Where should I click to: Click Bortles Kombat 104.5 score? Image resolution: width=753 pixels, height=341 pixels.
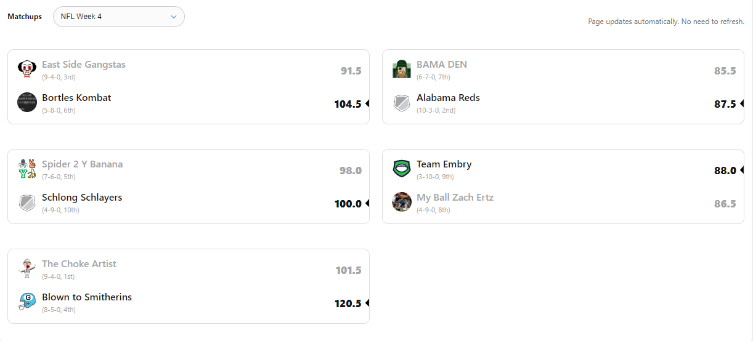click(x=348, y=104)
